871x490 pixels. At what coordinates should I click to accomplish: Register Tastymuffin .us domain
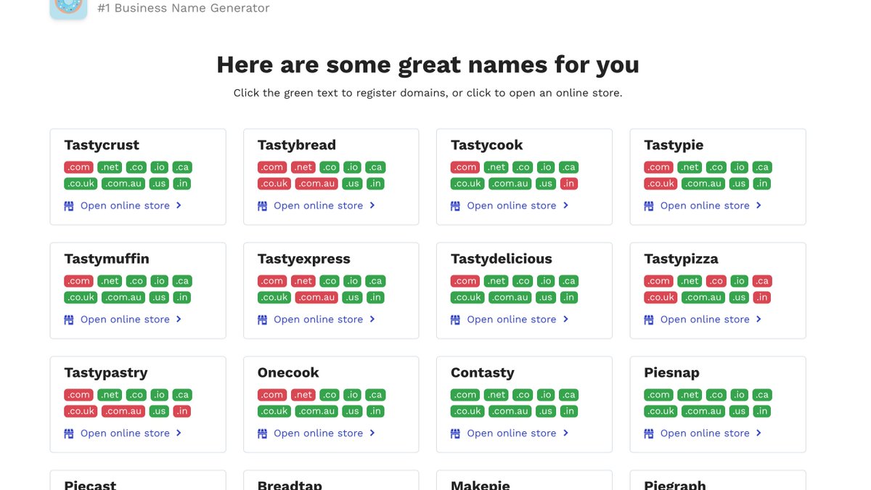pyautogui.click(x=159, y=297)
